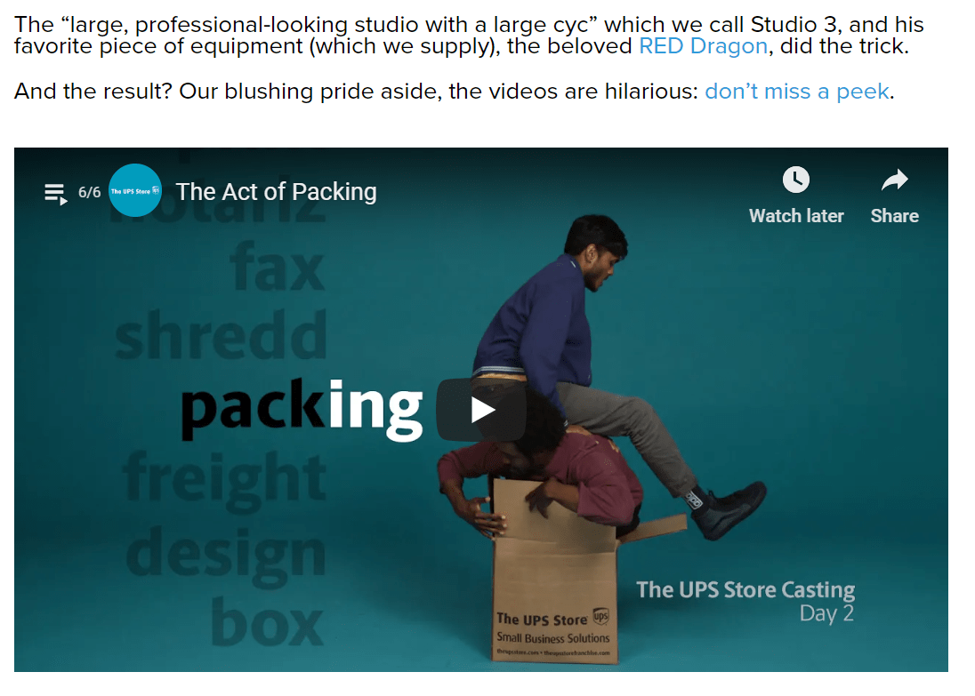Open the RED Dragon link
The height and width of the screenshot is (696, 975).
pos(703,46)
